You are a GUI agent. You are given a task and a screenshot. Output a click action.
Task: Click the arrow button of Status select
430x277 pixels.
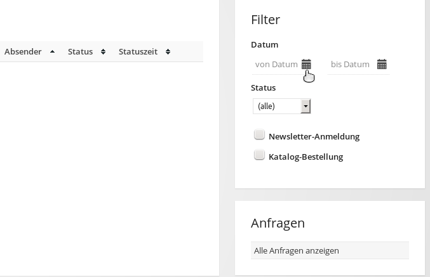click(306, 106)
